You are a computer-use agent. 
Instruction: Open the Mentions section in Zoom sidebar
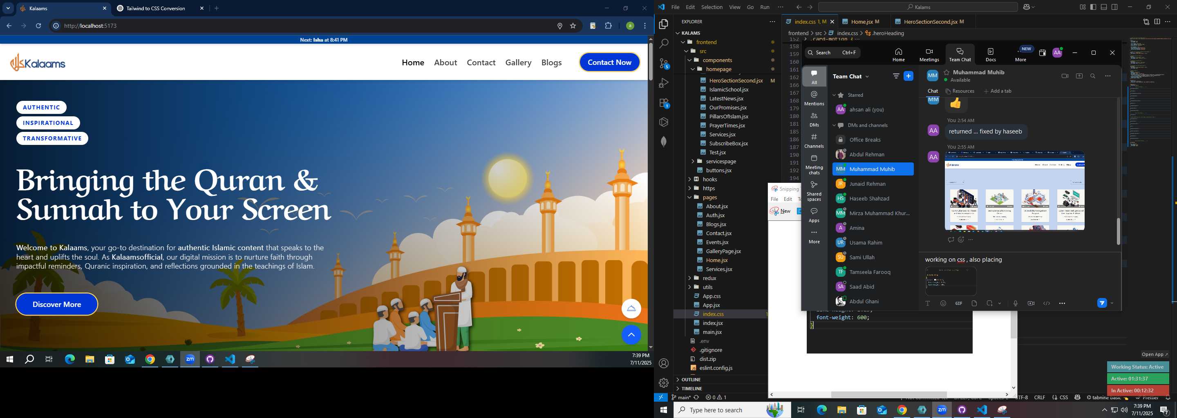tap(814, 98)
